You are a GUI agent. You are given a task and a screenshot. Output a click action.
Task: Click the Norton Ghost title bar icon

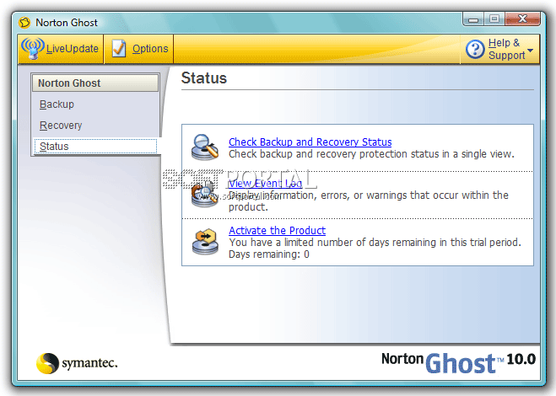pyautogui.click(x=24, y=22)
